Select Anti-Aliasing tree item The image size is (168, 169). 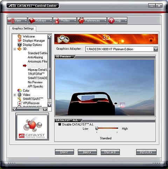coord(35,57)
